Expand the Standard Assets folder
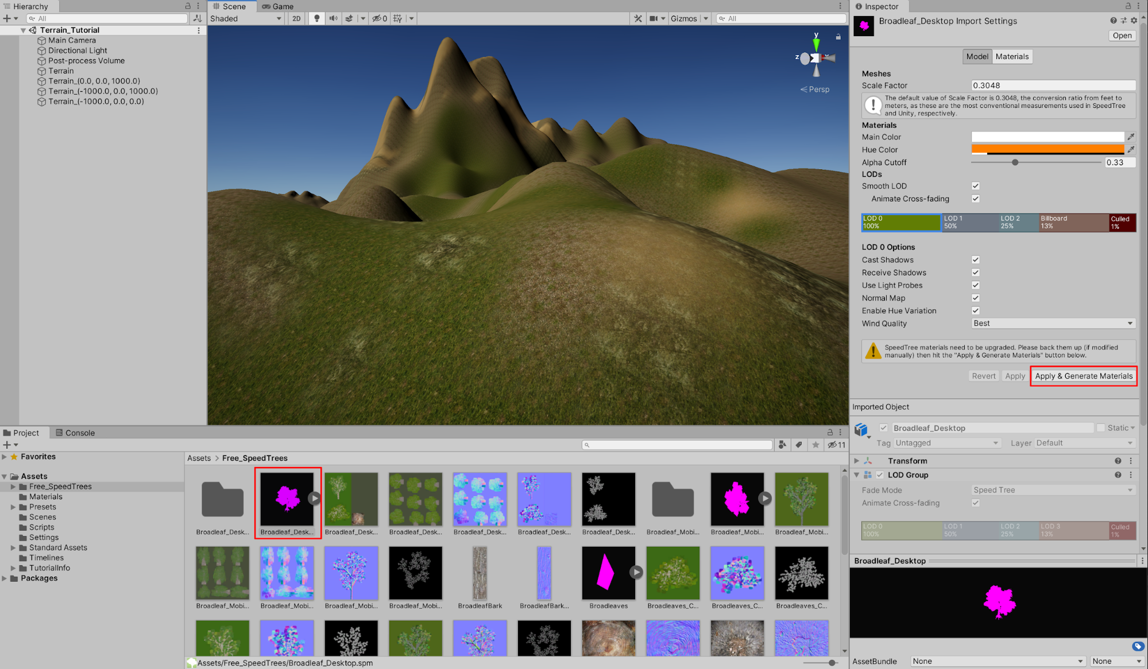 pos(13,548)
